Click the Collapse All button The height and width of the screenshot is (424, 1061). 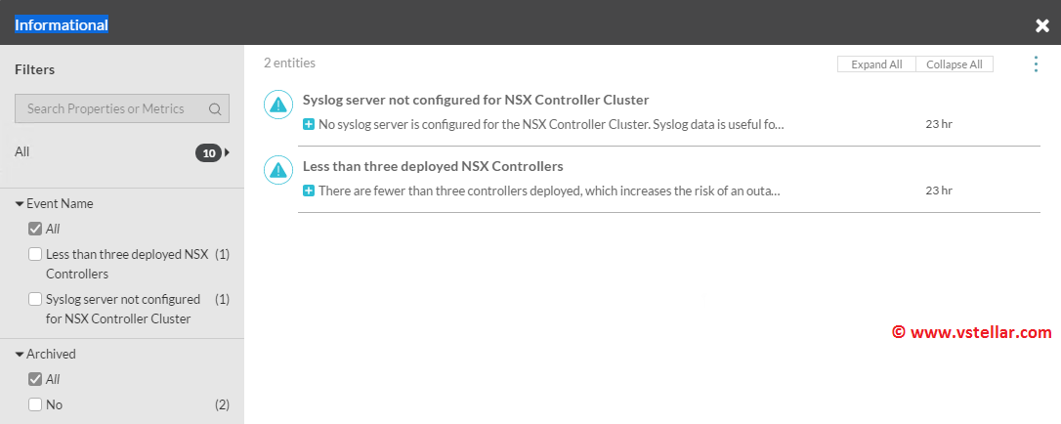tap(955, 64)
